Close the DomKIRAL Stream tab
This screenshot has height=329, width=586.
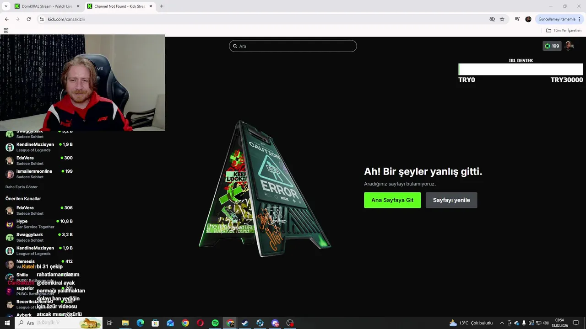(78, 6)
